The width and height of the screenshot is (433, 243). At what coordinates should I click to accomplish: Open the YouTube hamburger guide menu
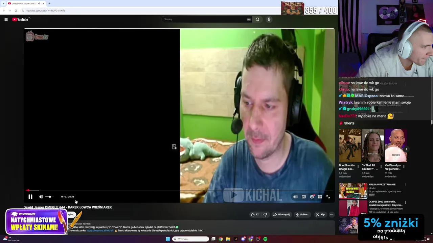6,19
